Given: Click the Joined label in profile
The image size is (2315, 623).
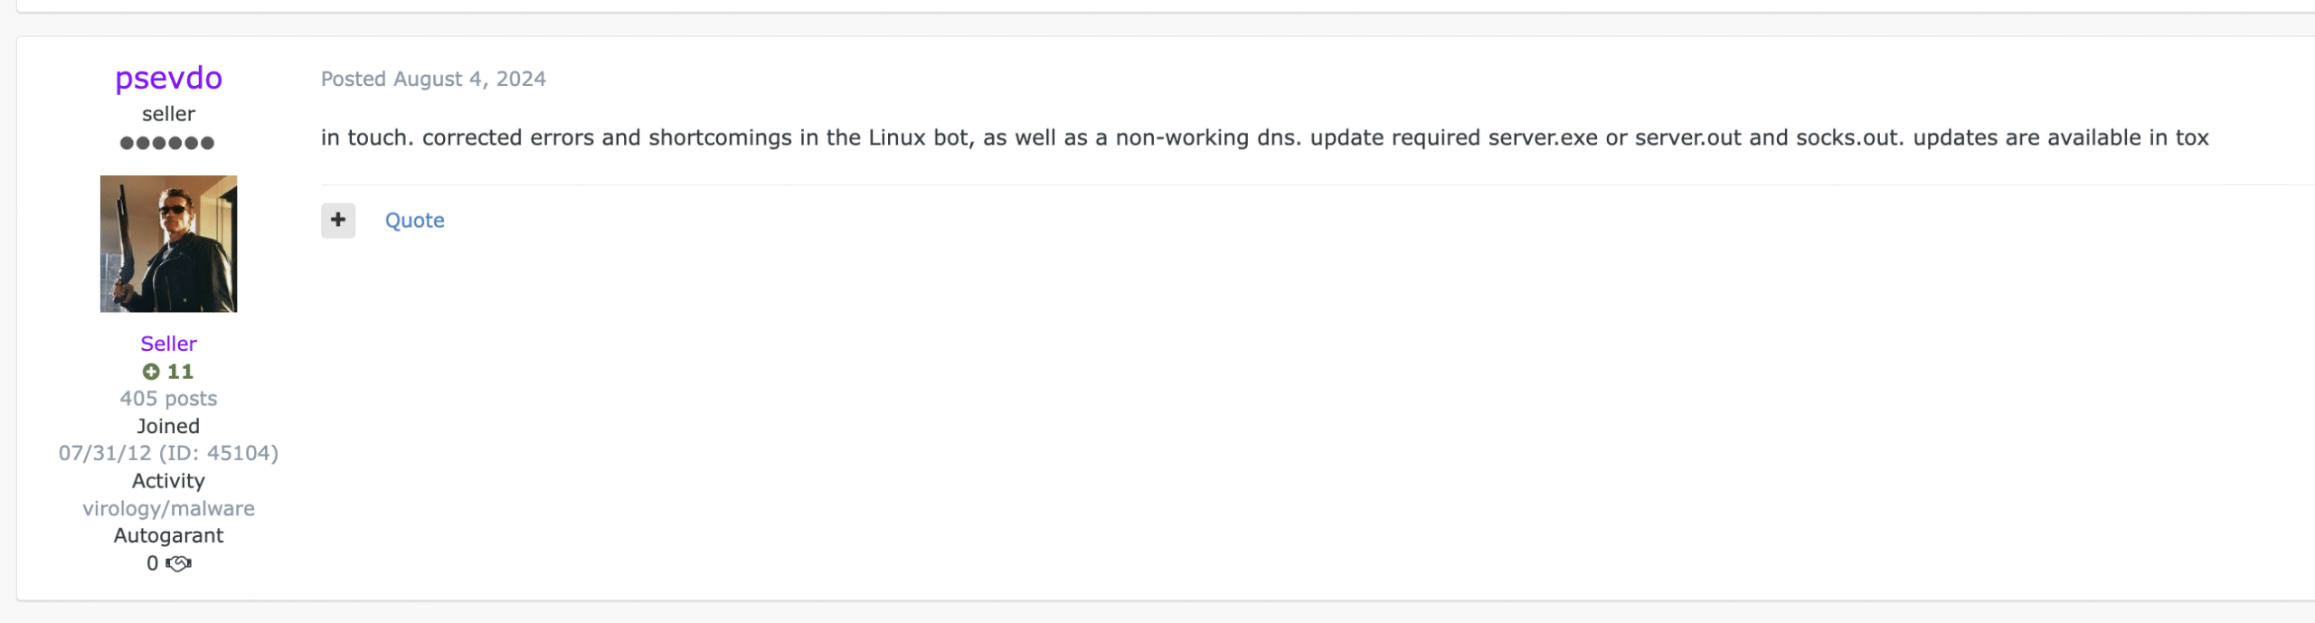Looking at the screenshot, I should click(x=168, y=426).
